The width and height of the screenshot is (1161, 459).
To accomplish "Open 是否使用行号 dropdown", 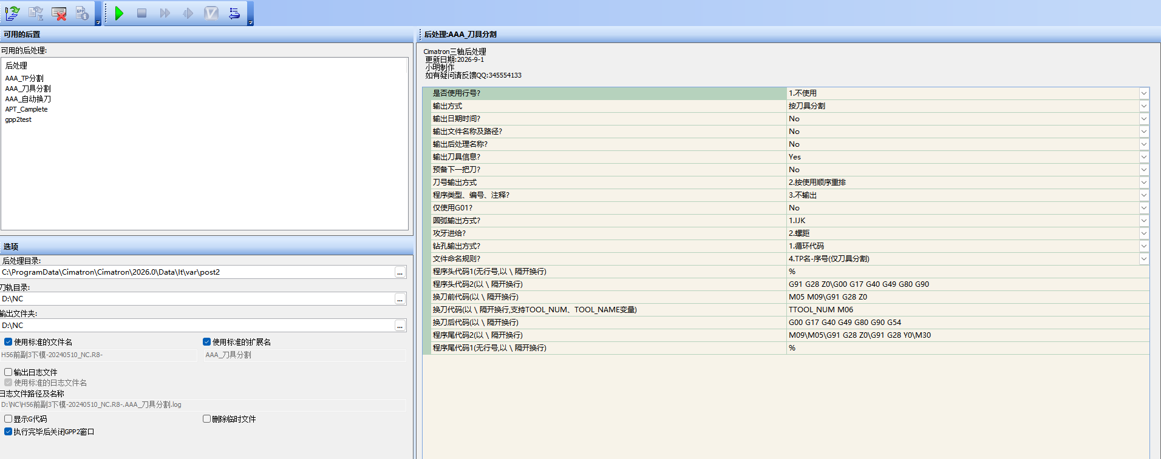I will [x=1144, y=93].
